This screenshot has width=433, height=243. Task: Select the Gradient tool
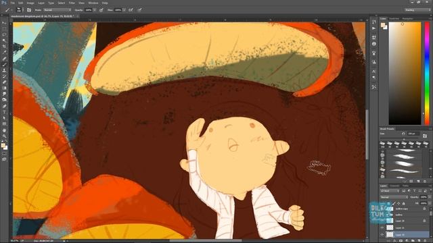[x=4, y=88]
